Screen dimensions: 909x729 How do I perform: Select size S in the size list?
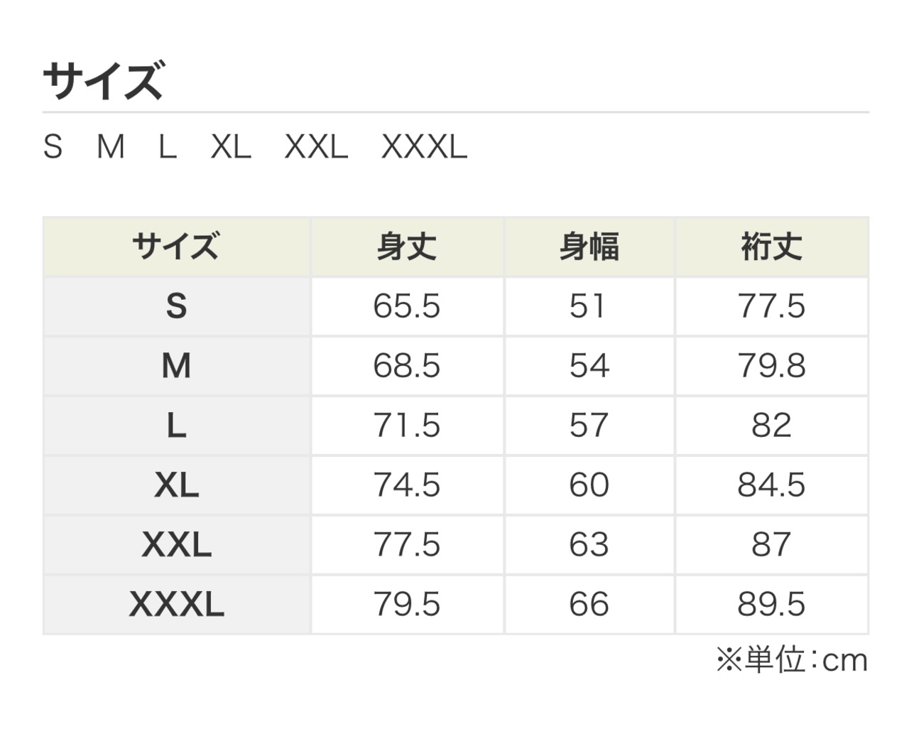53,147
